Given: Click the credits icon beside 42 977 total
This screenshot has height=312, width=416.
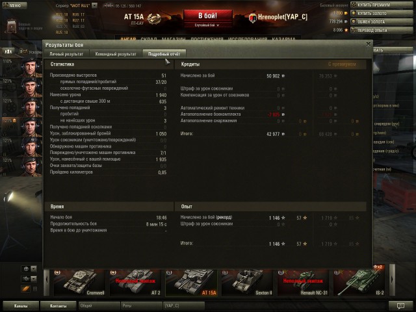Looking at the screenshot, I should [x=283, y=134].
